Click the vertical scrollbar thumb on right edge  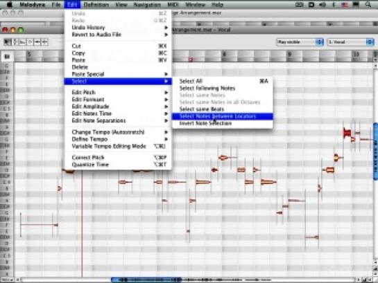point(376,152)
